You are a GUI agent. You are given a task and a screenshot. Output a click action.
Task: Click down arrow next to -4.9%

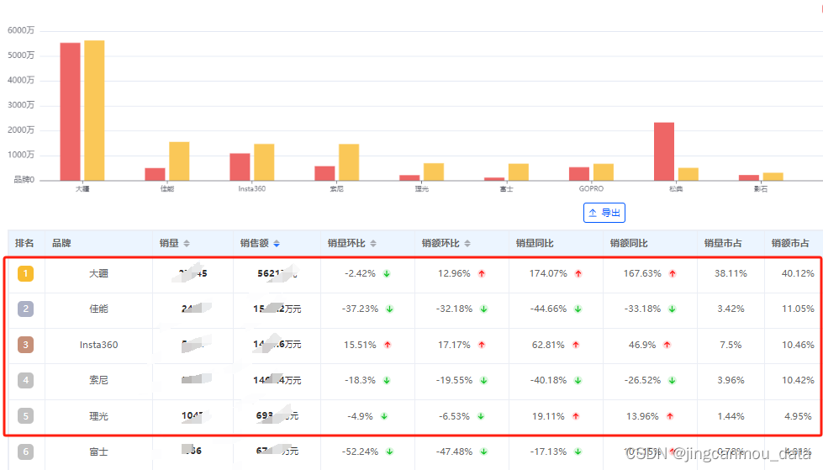[384, 416]
